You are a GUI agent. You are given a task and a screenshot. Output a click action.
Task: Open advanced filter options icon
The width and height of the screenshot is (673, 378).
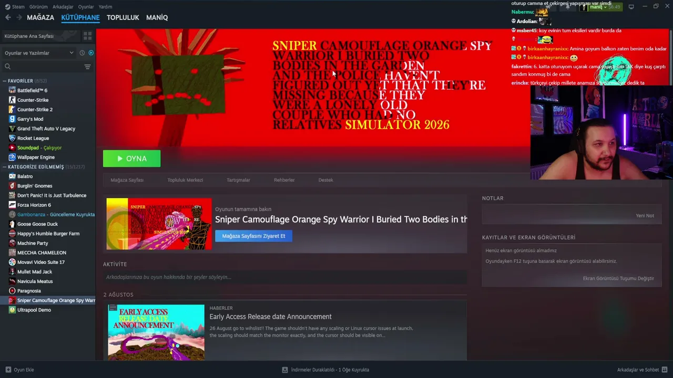click(x=87, y=67)
